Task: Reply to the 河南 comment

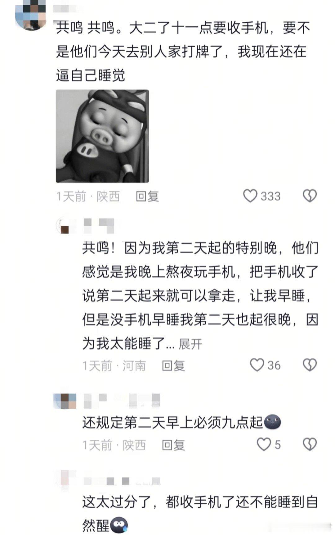Action: click(173, 365)
